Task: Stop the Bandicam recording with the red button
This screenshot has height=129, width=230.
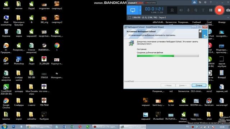Action: pyautogui.click(x=220, y=10)
